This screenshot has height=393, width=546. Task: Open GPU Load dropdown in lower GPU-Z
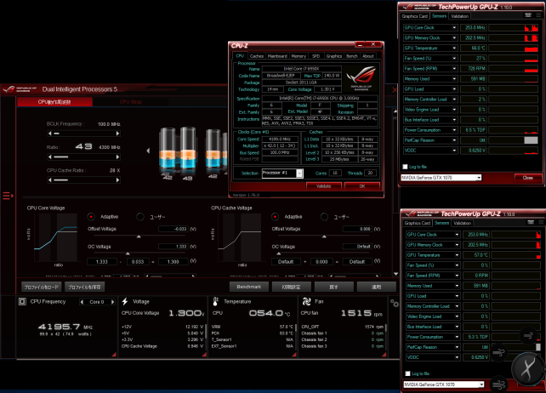457,296
